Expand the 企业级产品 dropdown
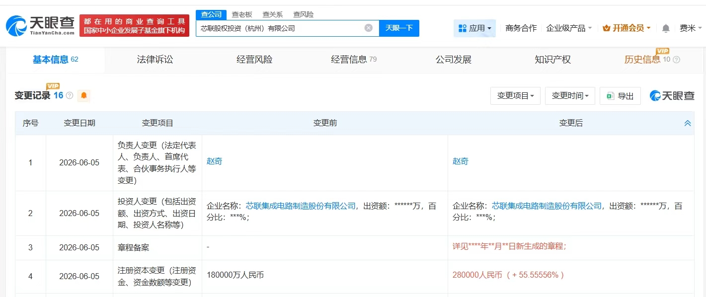 (569, 28)
